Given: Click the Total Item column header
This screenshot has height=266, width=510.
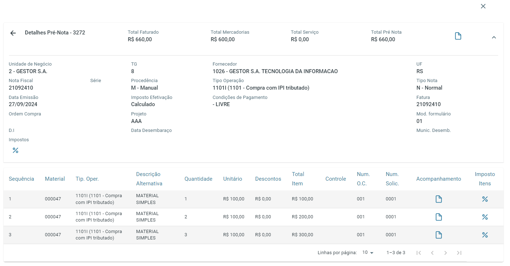Looking at the screenshot, I should (x=298, y=179).
